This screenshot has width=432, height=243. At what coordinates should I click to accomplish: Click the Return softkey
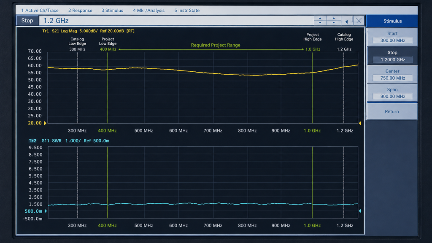pos(392,111)
